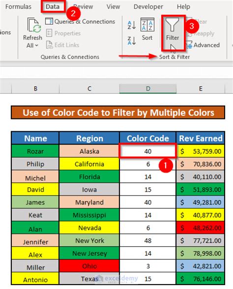This screenshot has height=289, width=233.
Task: Select column D header
Action: (x=148, y=88)
